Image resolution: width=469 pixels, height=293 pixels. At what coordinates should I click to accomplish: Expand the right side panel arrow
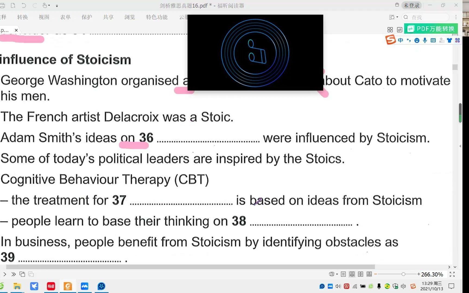click(460, 146)
